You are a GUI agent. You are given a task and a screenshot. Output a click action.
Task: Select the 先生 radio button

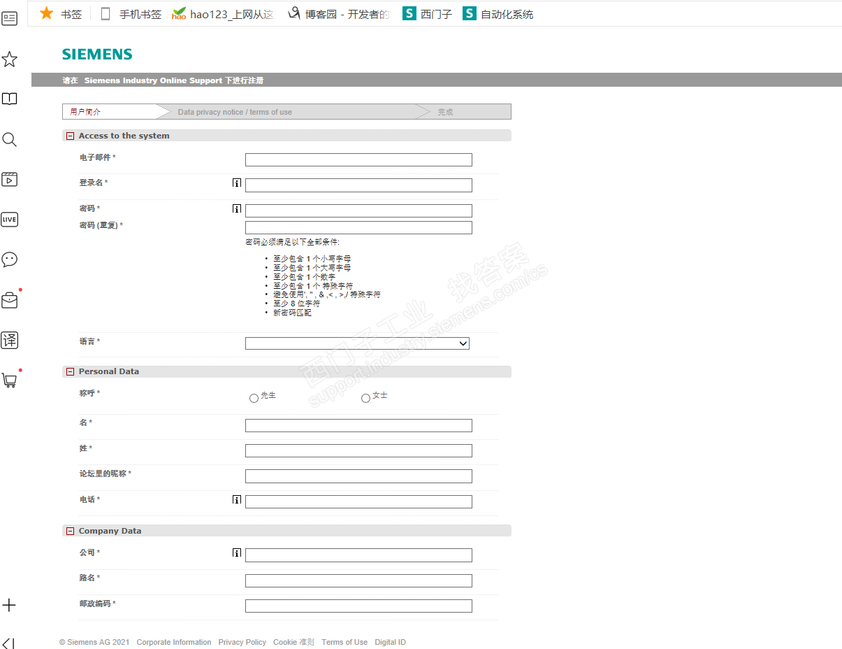point(254,398)
